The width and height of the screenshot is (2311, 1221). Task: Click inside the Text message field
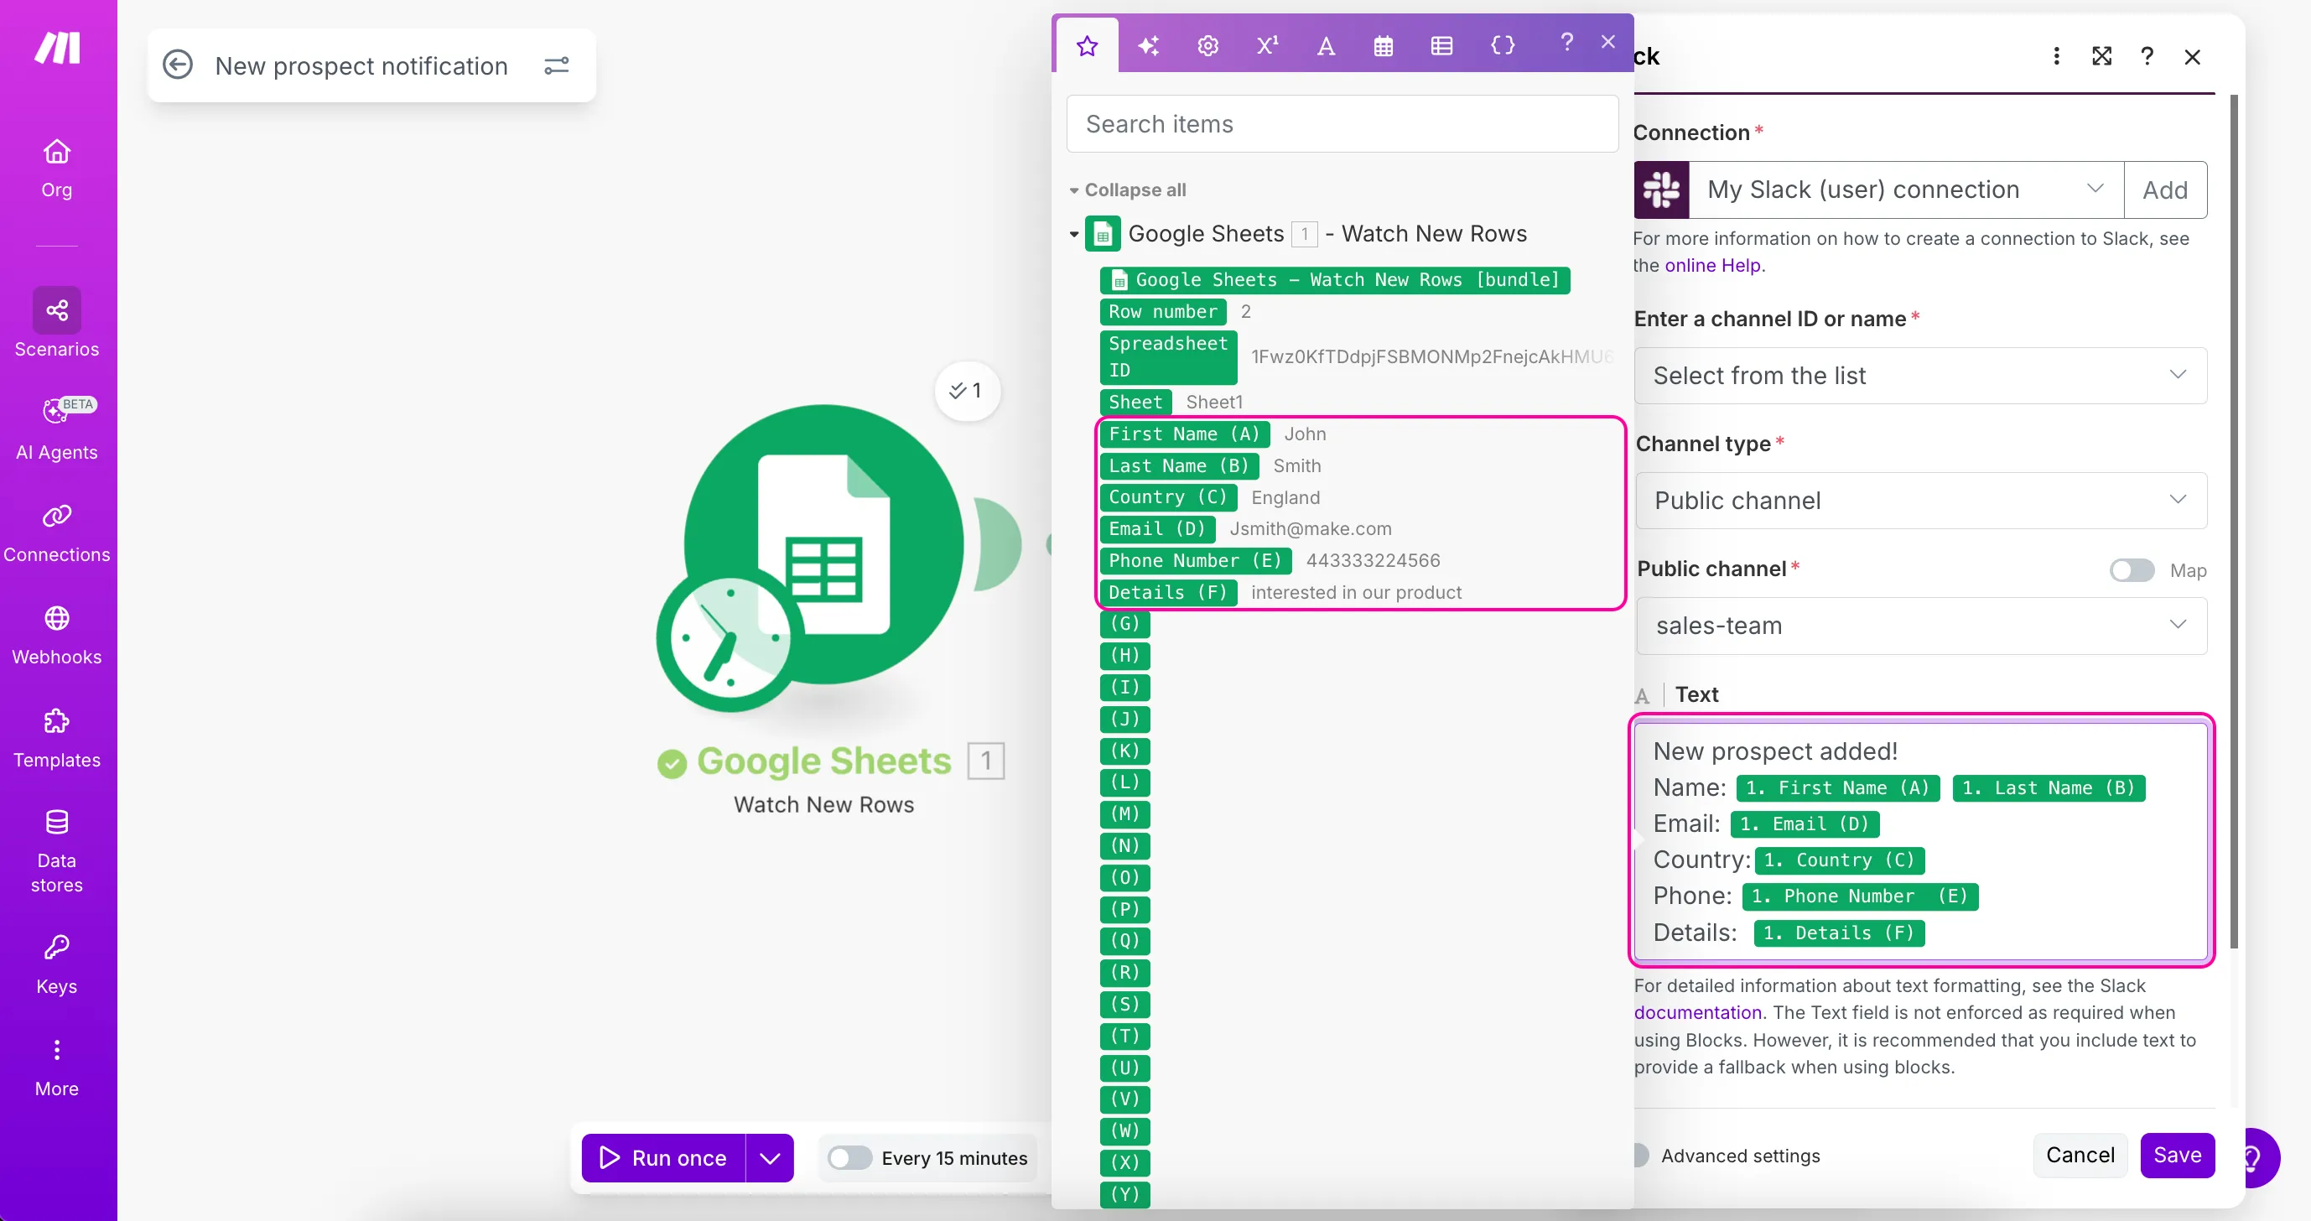[x=1921, y=840]
